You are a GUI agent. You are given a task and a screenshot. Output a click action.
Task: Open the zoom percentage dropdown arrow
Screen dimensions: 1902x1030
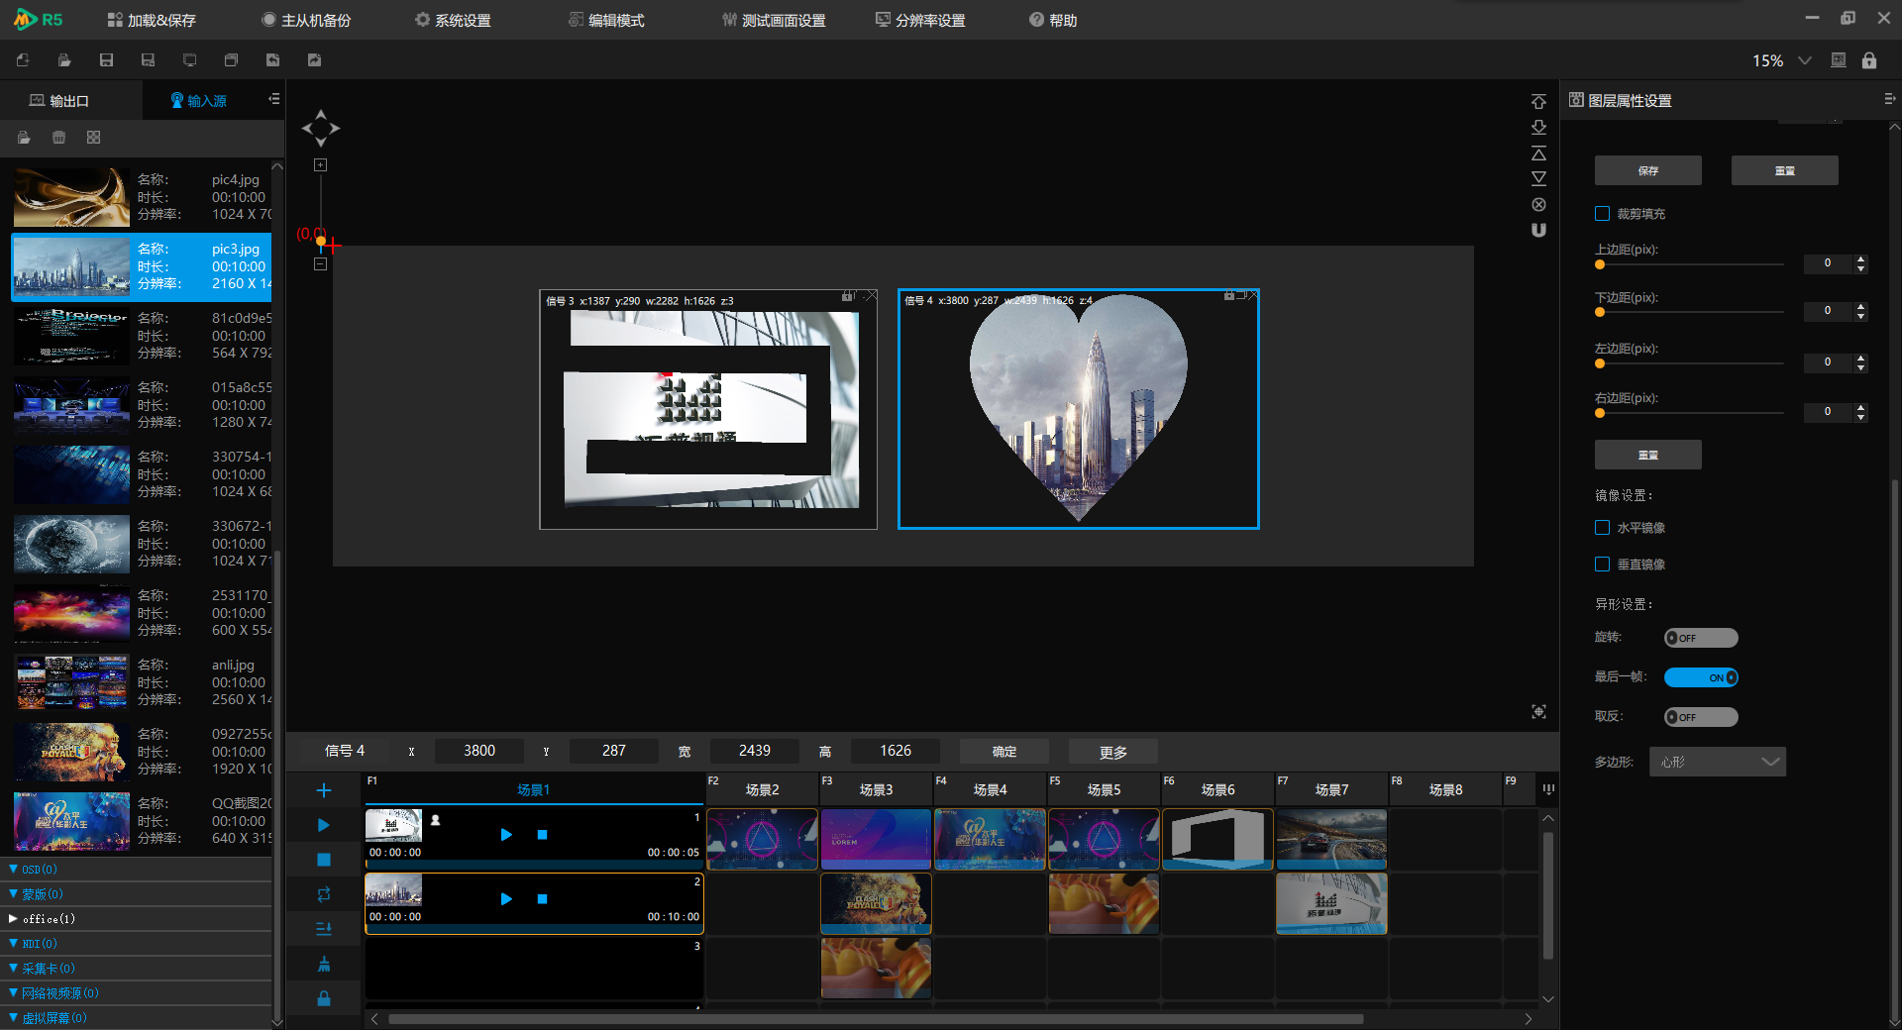click(x=1805, y=60)
